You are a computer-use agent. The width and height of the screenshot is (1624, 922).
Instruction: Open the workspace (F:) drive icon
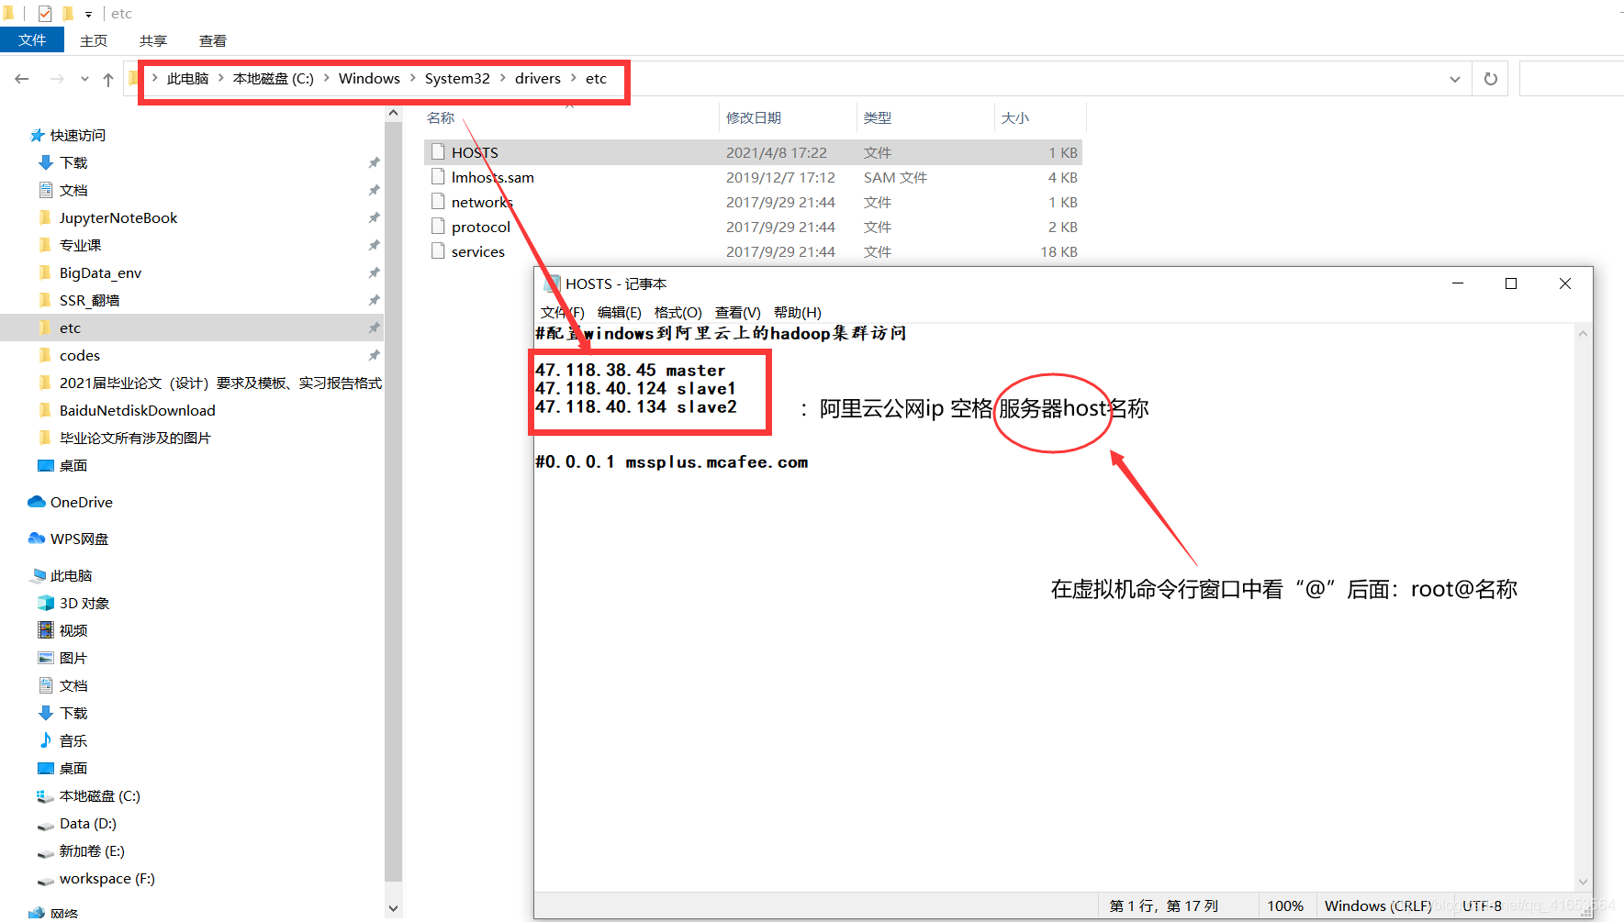(x=46, y=880)
